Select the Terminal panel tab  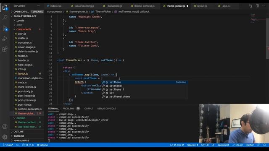pyautogui.click(x=53, y=109)
